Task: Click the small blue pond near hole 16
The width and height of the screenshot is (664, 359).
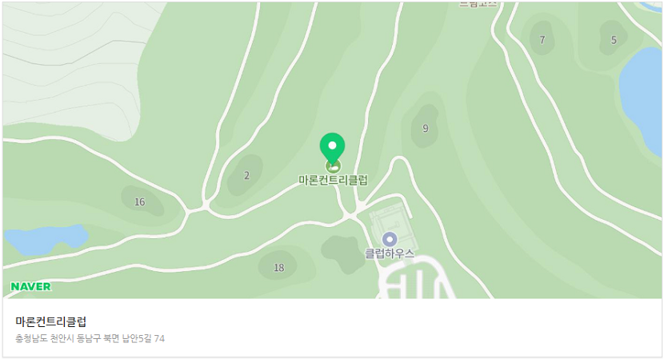Action: pyautogui.click(x=45, y=240)
